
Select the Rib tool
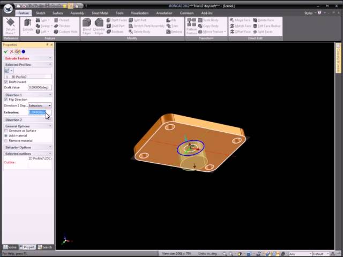[171, 20]
